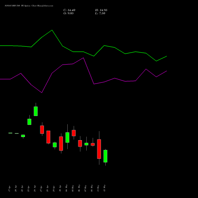Select the high value 'H: 14.95'

point(101,10)
